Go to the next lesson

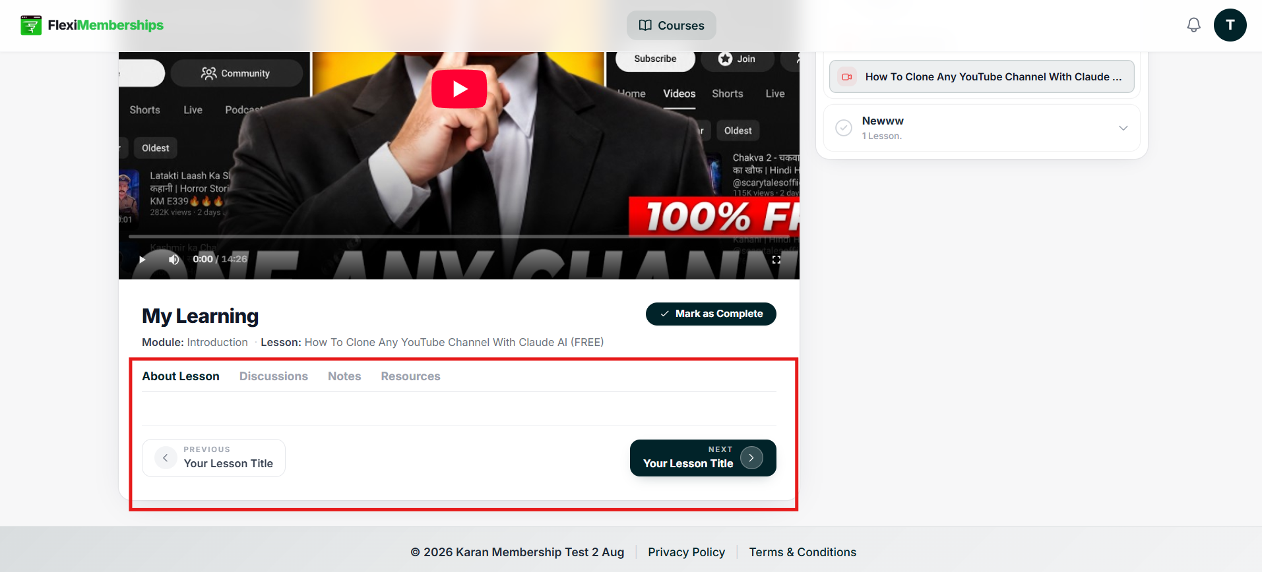tap(703, 458)
